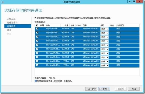The width and height of the screenshot is (145, 94).
Task: Uncheck the PhysicalDisk1 72.0 GB row checkbox
Action: (37, 33)
